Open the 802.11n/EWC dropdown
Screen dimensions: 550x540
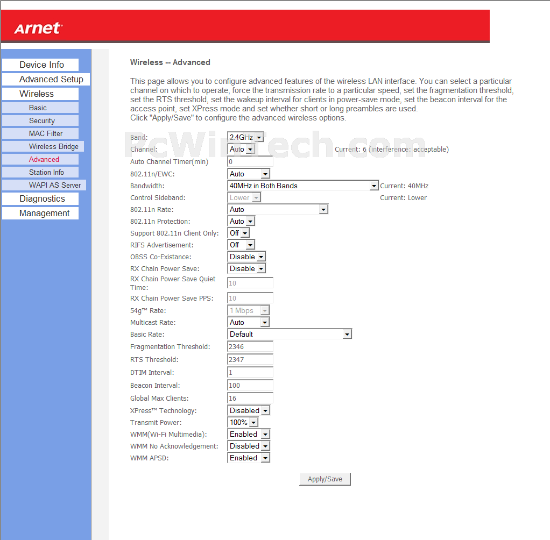[x=249, y=174]
